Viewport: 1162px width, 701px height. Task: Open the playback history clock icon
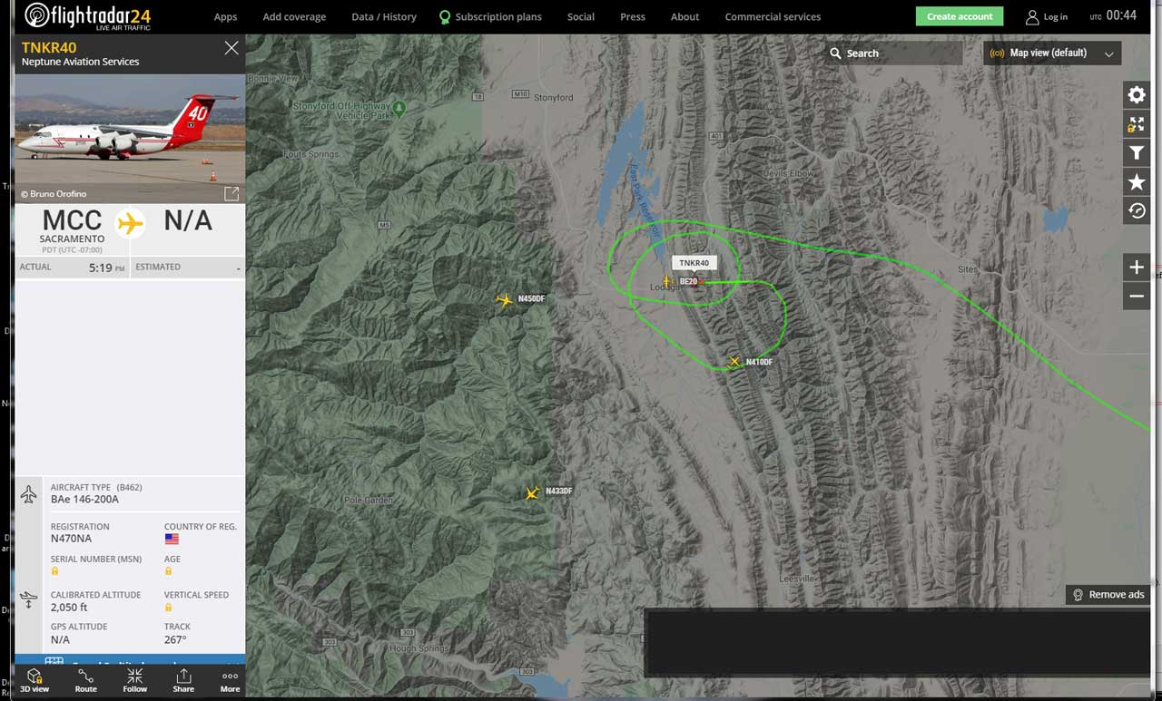pos(1137,211)
